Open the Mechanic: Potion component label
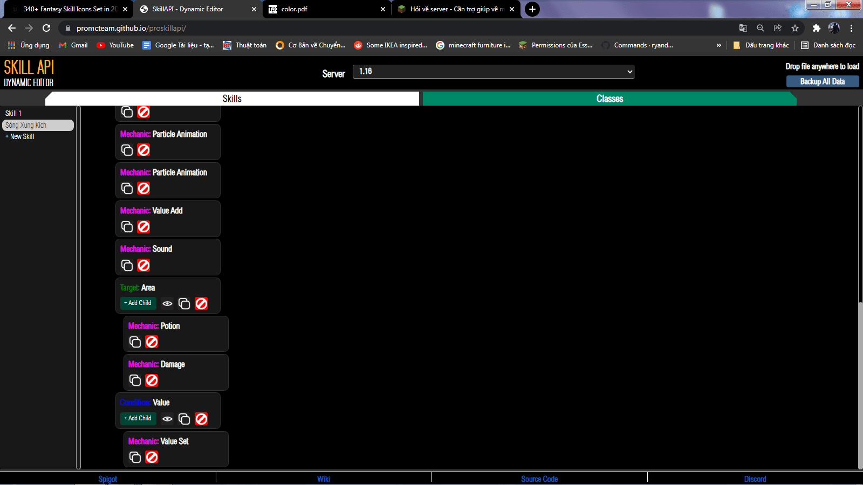The image size is (863, 485). point(154,326)
